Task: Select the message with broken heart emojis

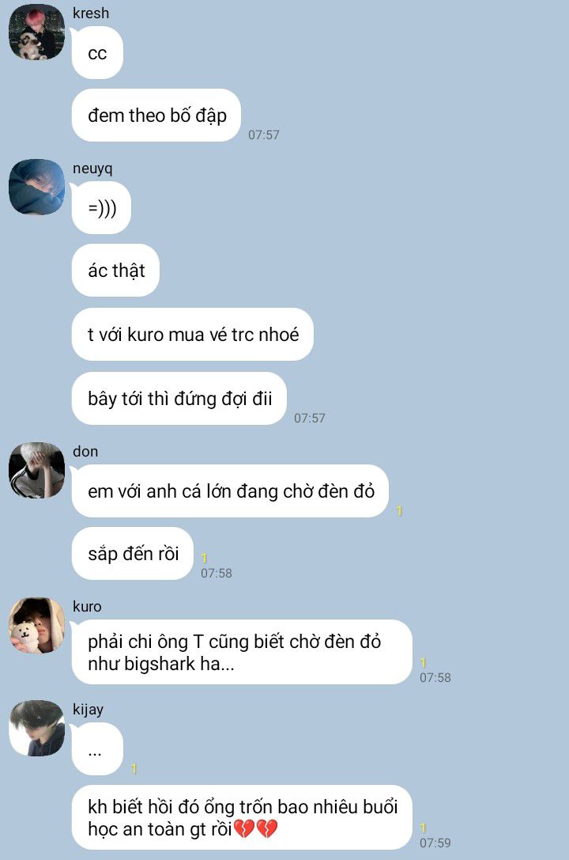Action: (x=242, y=817)
